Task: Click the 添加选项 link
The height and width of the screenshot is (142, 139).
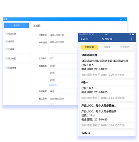Action: (x=53, y=85)
